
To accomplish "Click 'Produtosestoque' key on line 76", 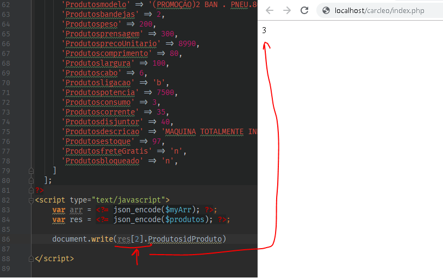I will tap(98, 141).
